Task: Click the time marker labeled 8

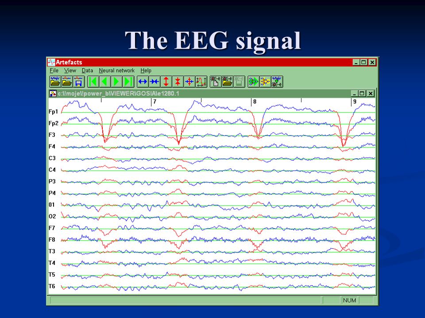Action: [x=255, y=102]
